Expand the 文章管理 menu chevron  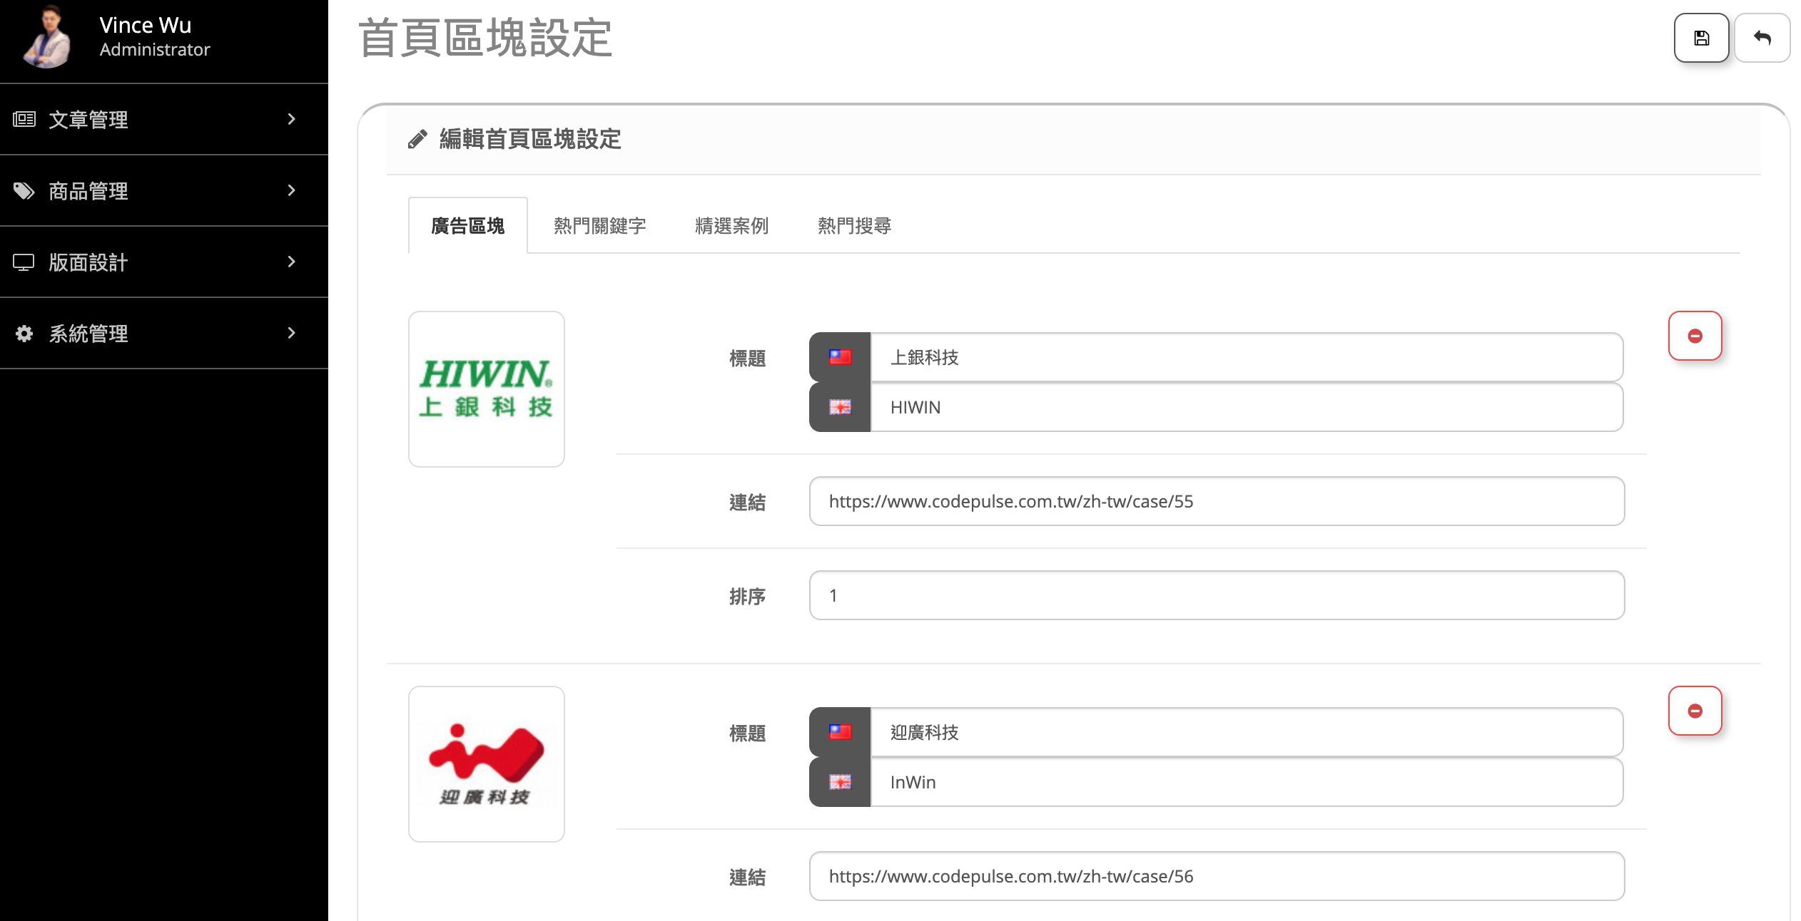291,119
